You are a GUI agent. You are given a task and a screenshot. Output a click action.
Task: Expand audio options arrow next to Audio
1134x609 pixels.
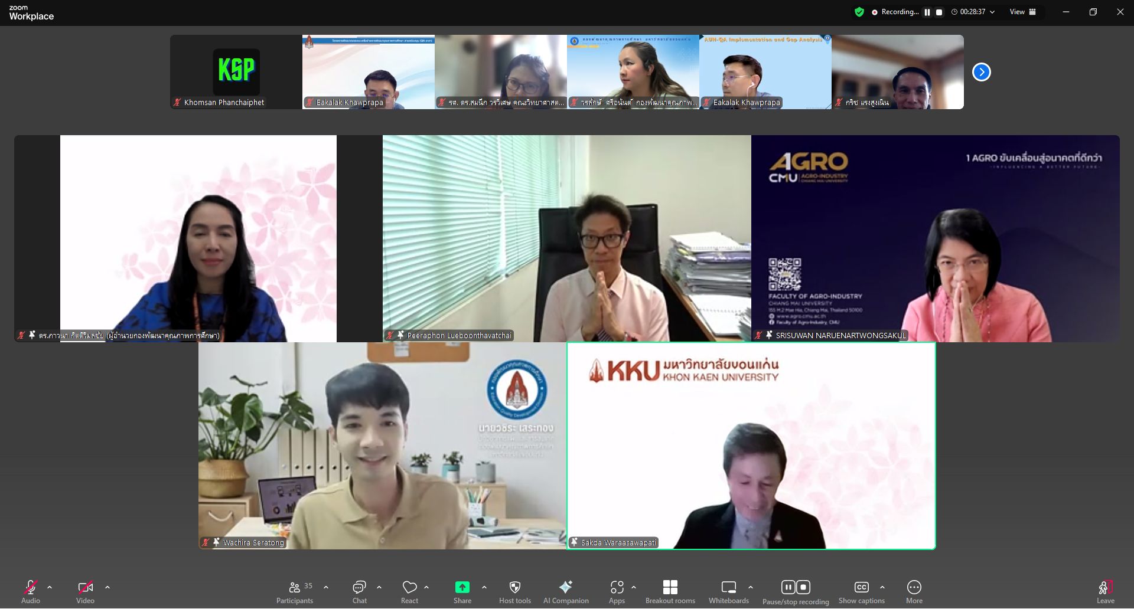tap(50, 587)
